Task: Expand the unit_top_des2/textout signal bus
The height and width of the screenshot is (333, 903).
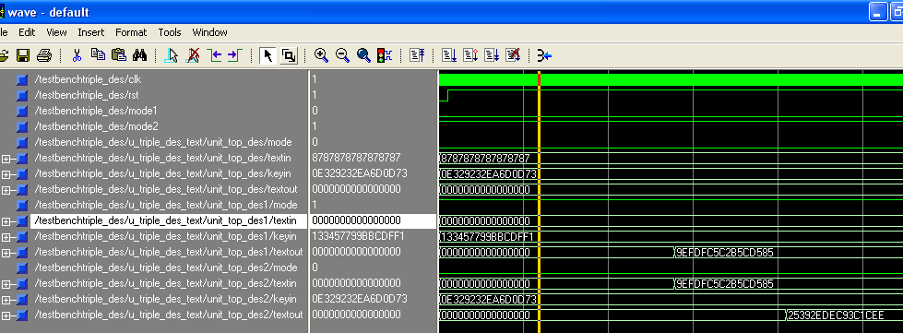Action: 6,315
